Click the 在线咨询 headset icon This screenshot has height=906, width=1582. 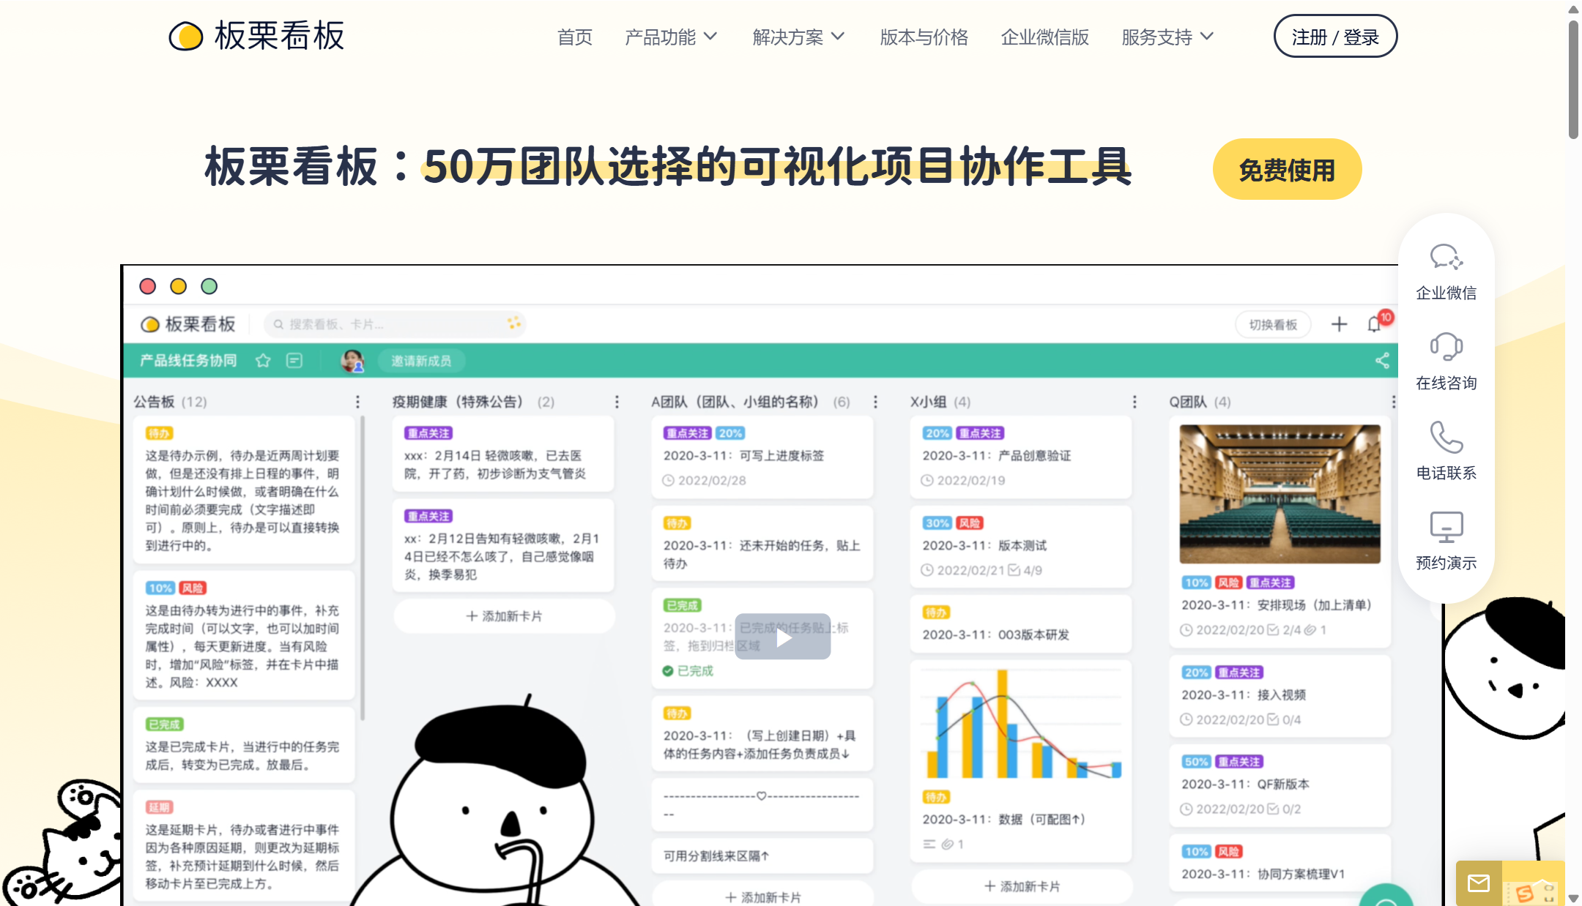tap(1446, 347)
